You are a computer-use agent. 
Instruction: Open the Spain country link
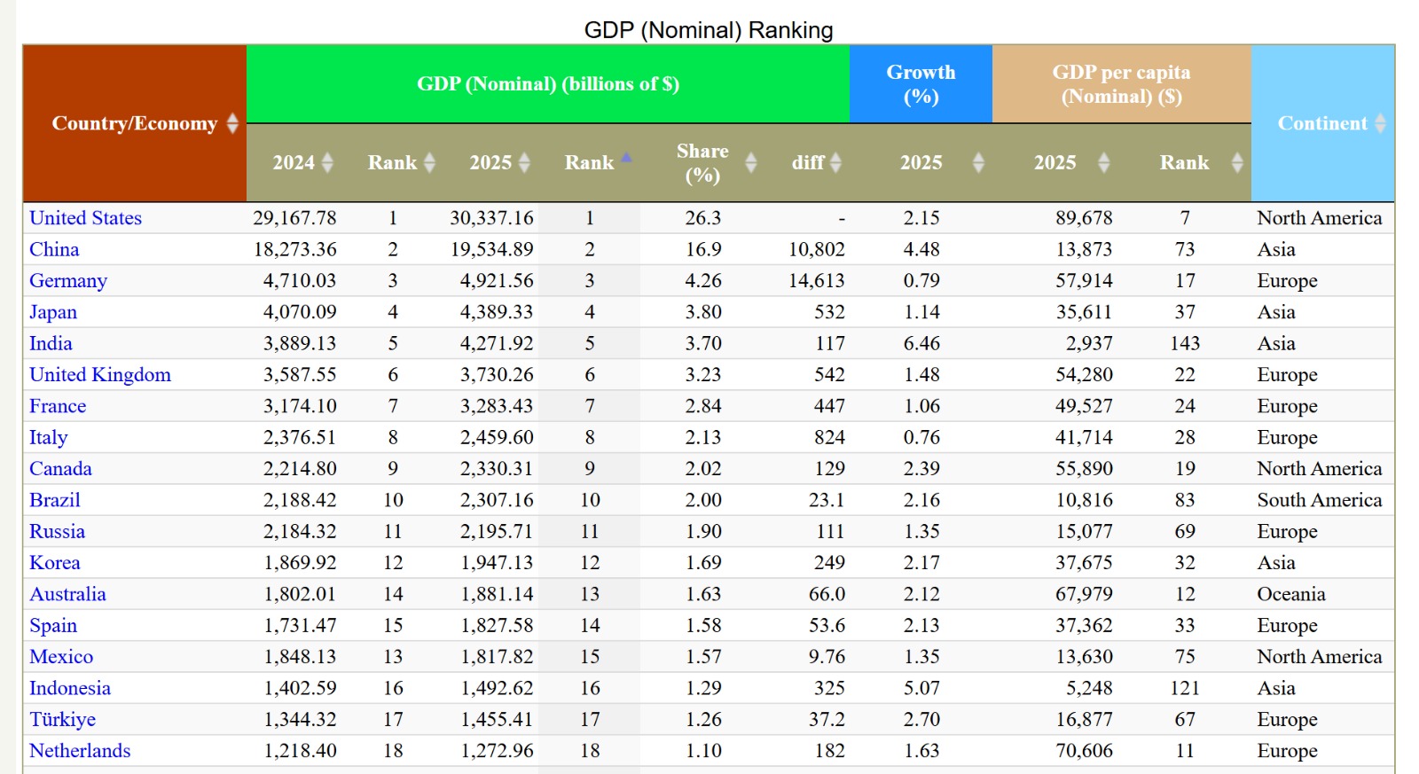[53, 626]
